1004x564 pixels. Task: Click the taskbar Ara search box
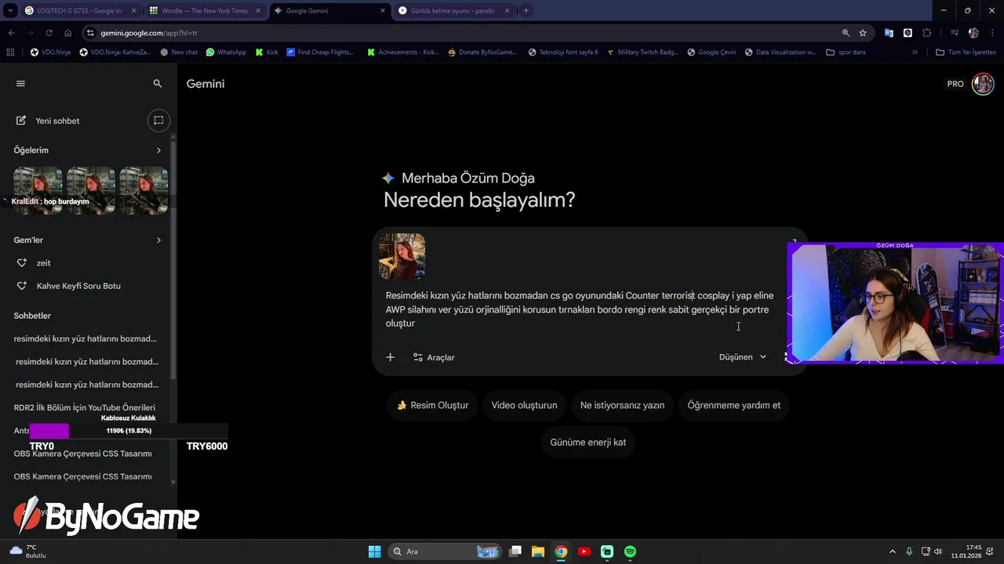tap(446, 551)
